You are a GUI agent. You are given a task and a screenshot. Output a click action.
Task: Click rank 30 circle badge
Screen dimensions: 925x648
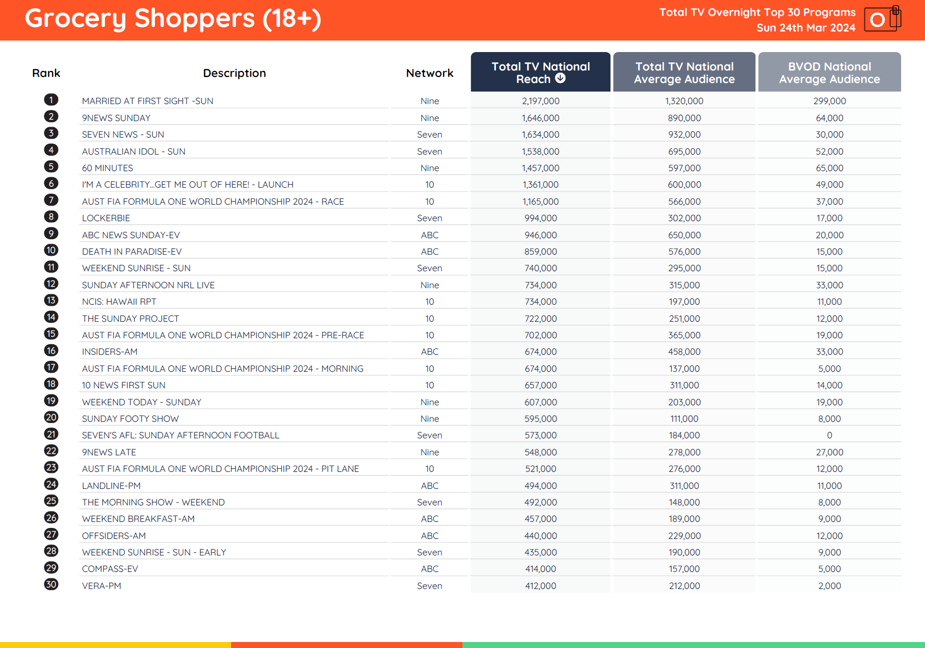[x=51, y=584]
